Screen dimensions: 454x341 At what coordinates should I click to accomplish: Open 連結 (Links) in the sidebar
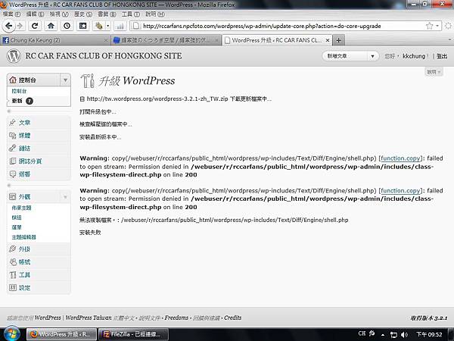[x=24, y=149]
